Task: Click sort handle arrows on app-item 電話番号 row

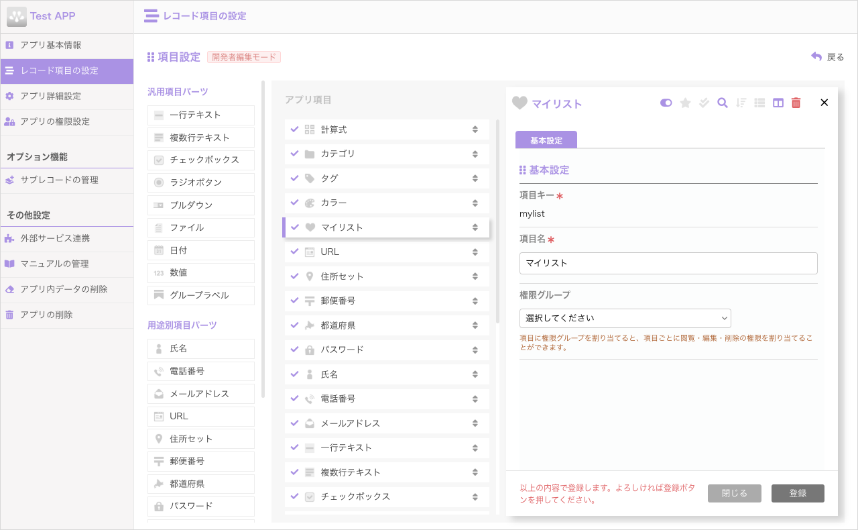Action: click(x=475, y=399)
